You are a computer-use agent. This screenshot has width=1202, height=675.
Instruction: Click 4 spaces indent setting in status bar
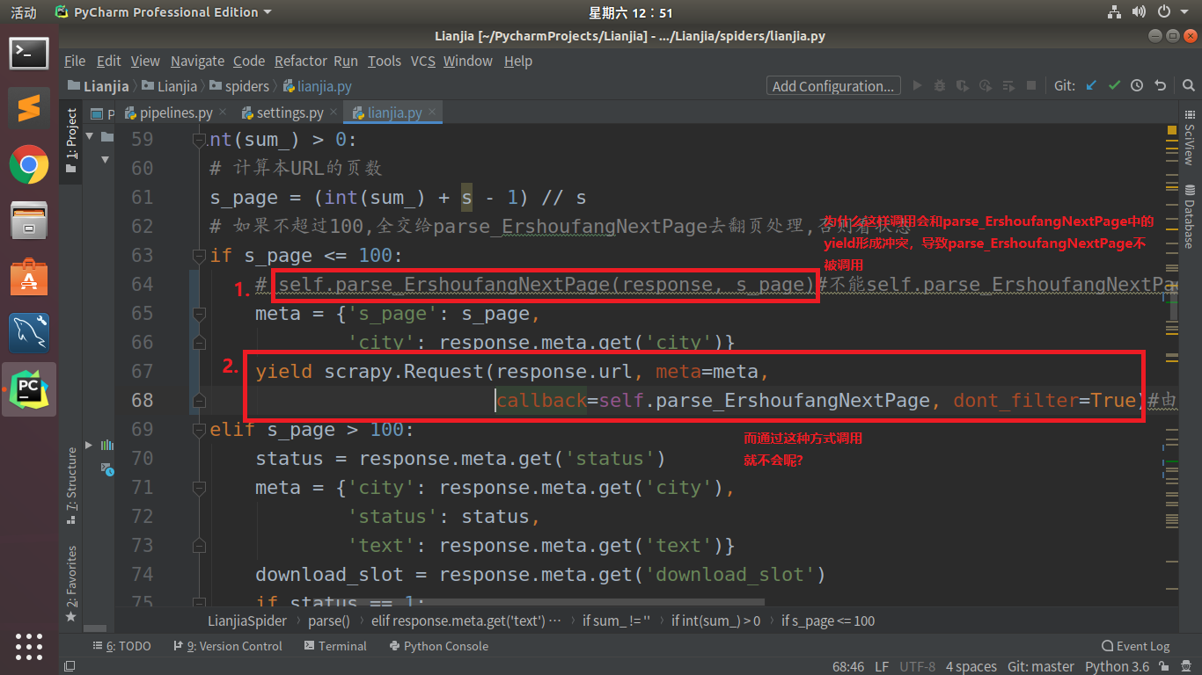click(x=971, y=666)
